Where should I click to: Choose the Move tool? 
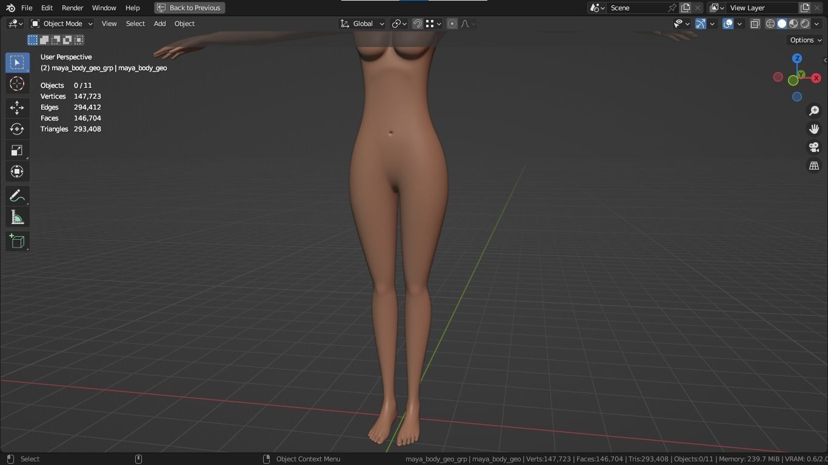tap(17, 108)
